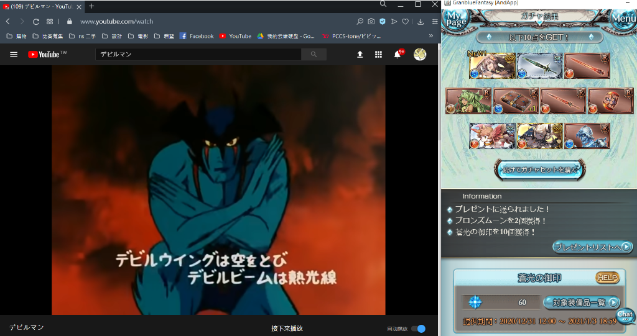Viewport: 637px width, 336px height.
Task: Click the YouTube search field containing デビルマン
Action: 198,55
